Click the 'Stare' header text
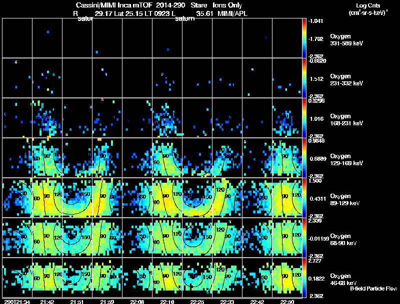 [x=198, y=5]
